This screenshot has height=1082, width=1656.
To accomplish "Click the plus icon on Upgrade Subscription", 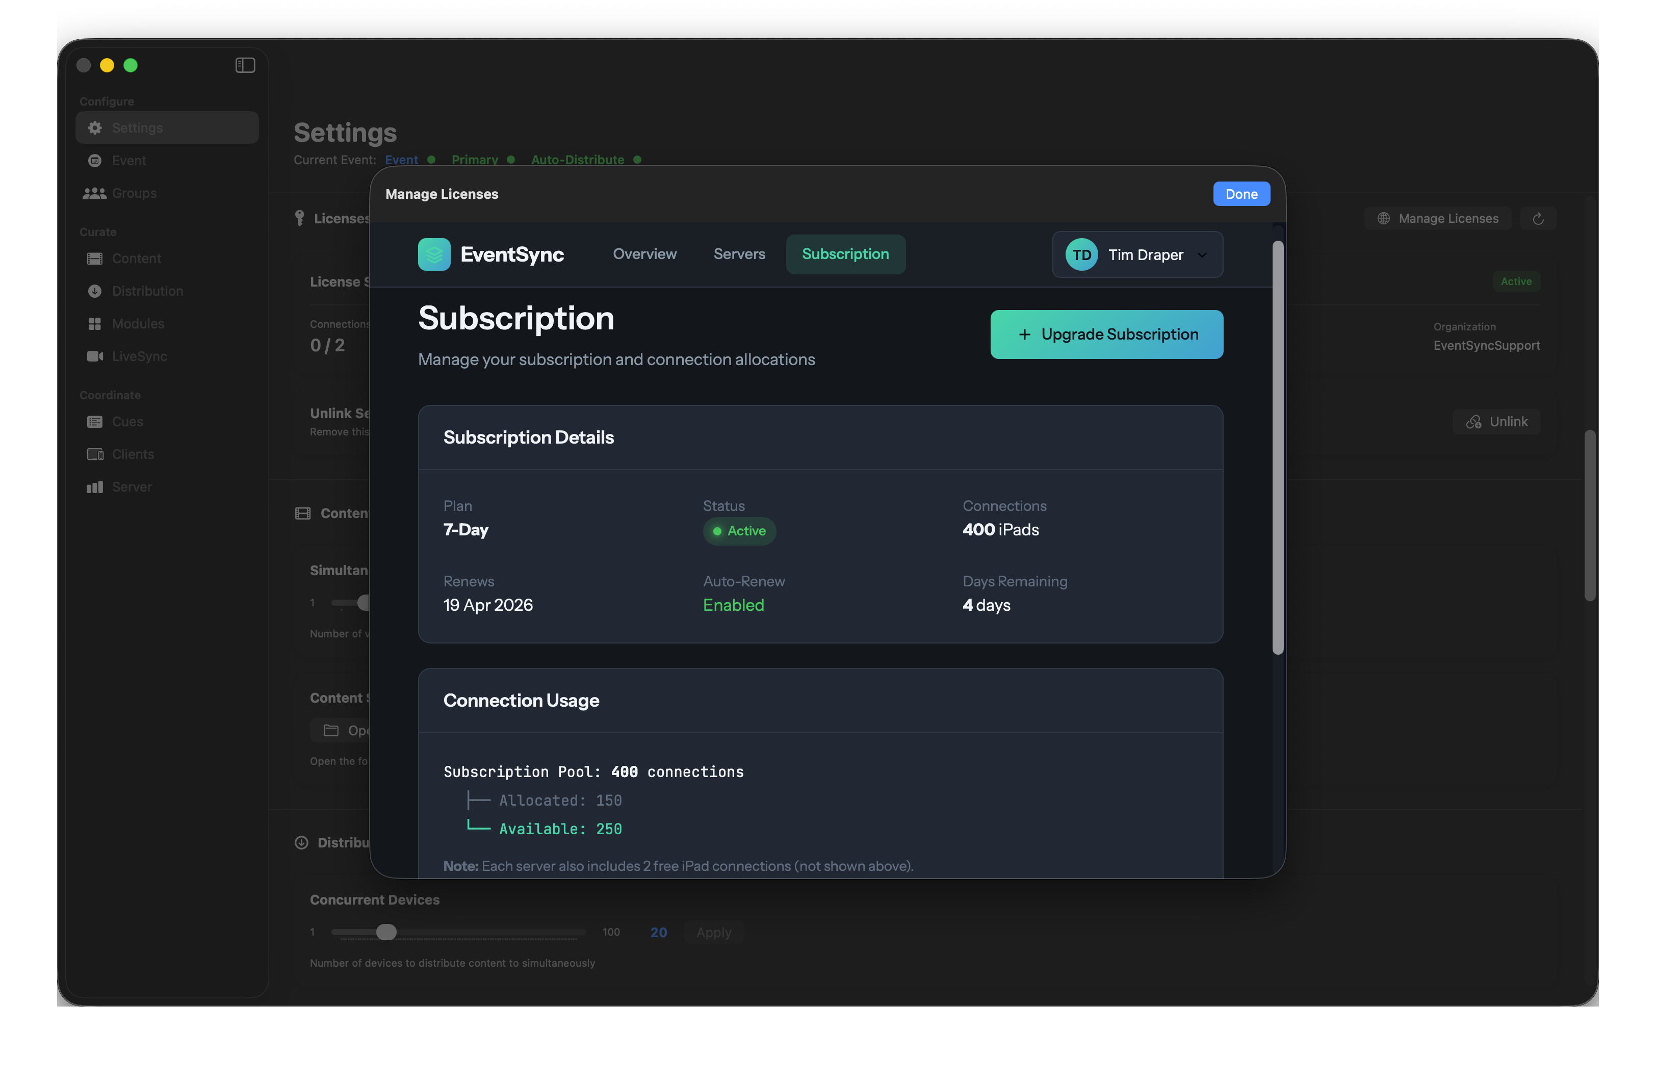I will click(x=1024, y=334).
